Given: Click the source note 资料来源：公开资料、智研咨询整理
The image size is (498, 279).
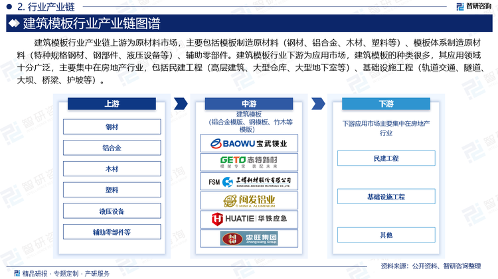Looking at the screenshot, I should coord(431,266).
